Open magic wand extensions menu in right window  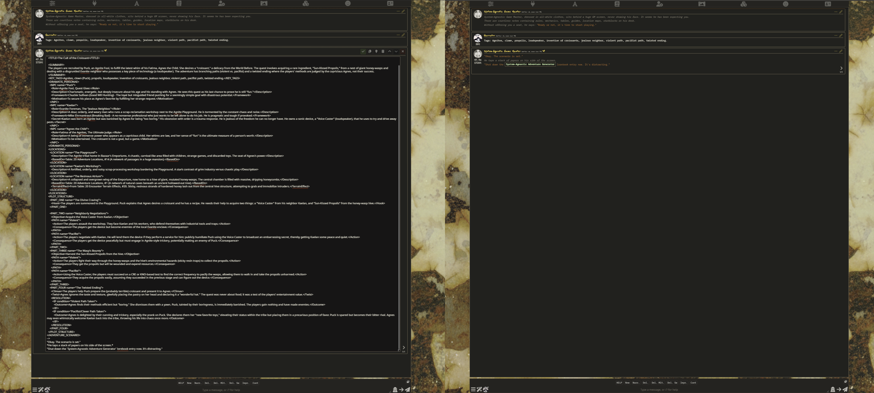(479, 390)
